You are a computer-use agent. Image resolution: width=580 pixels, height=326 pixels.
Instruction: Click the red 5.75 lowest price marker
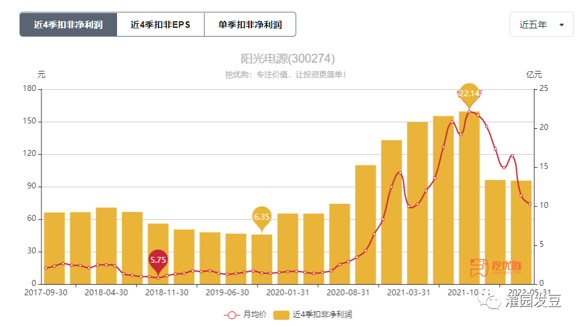(x=158, y=261)
